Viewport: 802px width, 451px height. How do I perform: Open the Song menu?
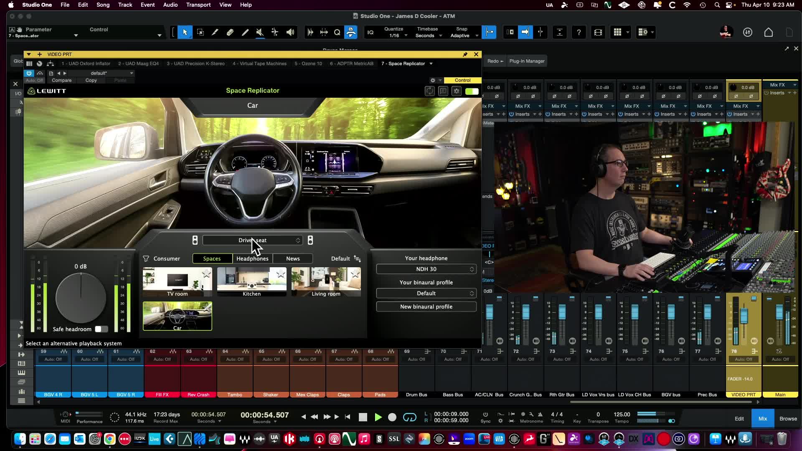103,5
